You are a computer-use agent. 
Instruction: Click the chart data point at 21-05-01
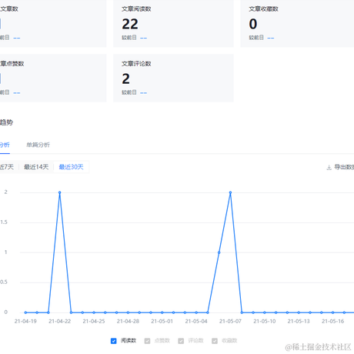[x=162, y=312]
